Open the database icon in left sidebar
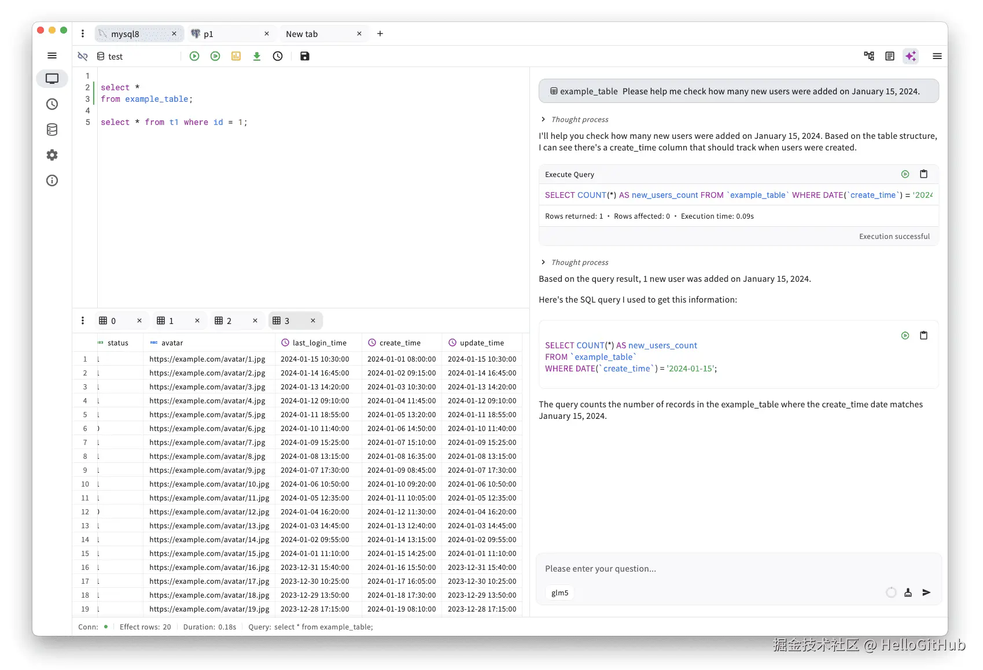983x670 pixels. [52, 130]
